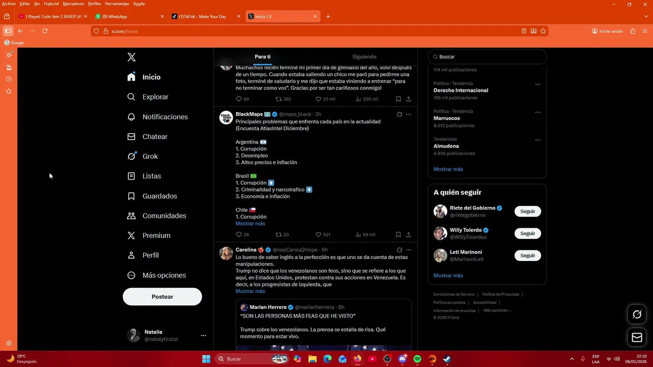Open Firefox sidebar synced tabs icon

9,67
